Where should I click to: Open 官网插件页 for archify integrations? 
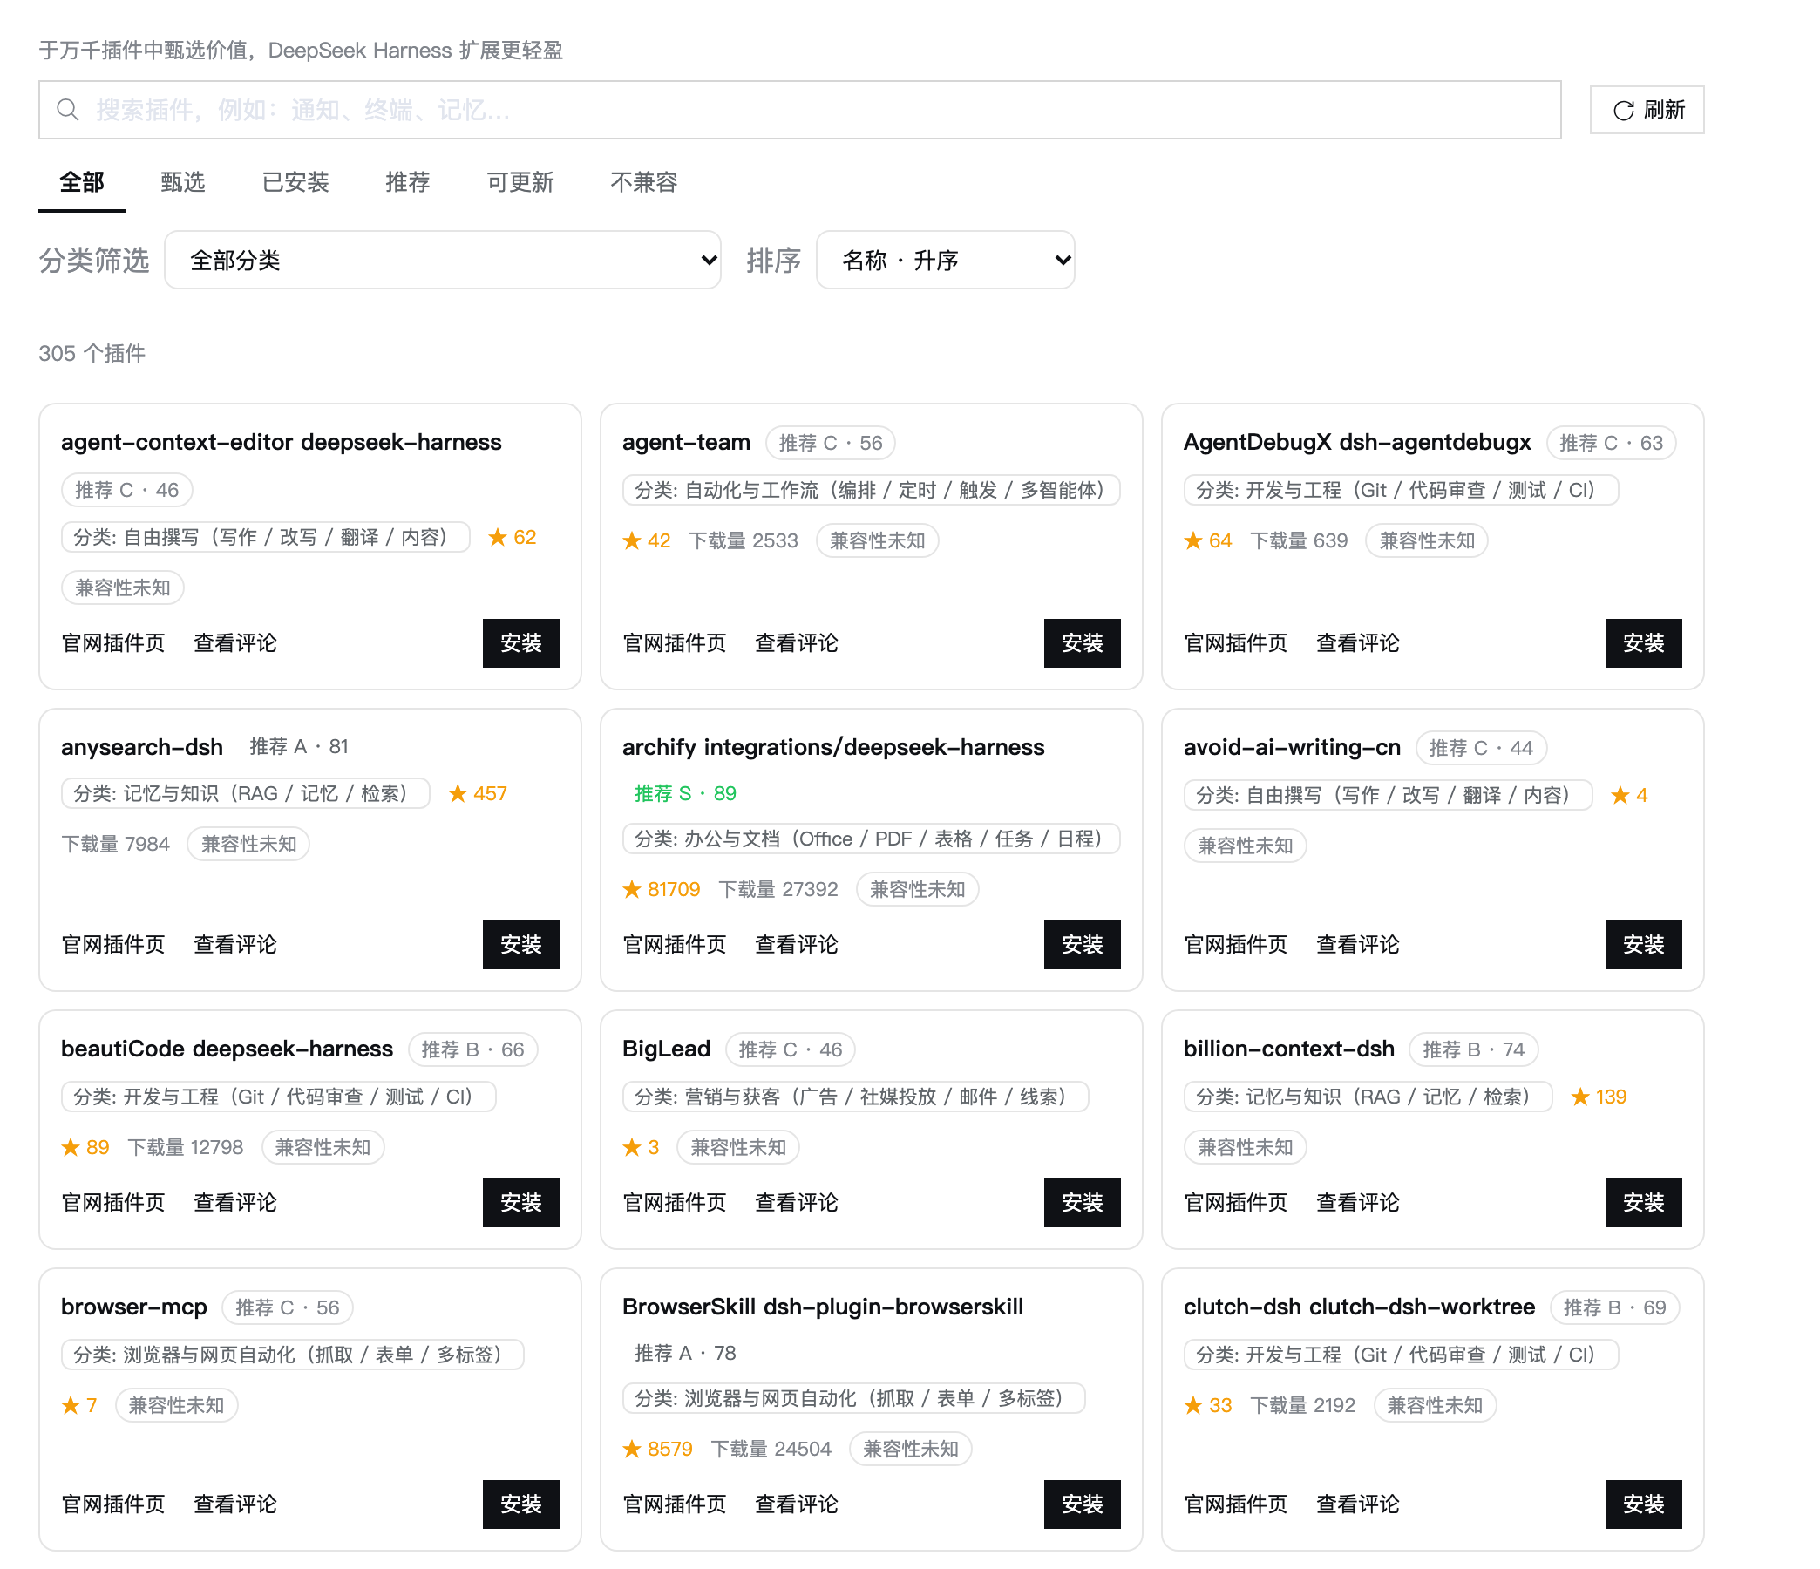675,944
